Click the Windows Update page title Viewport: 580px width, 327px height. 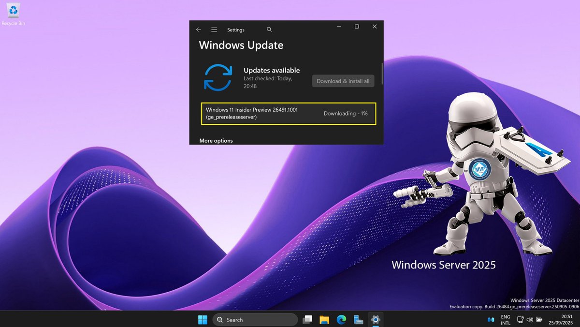click(241, 45)
